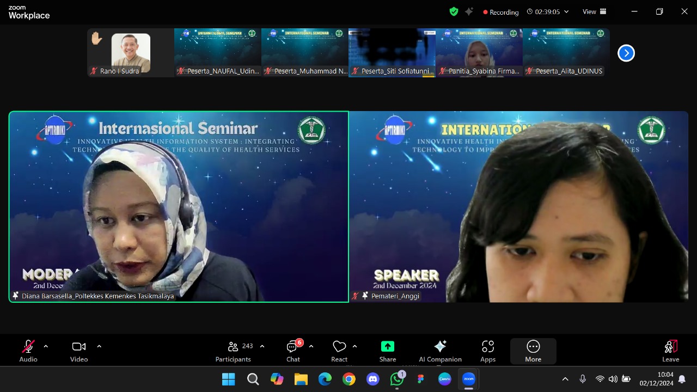The width and height of the screenshot is (697, 392).
Task: Open Copilot from taskbar
Action: [277, 379]
